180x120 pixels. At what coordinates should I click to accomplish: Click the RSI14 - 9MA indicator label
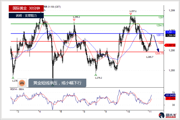point(17,89)
